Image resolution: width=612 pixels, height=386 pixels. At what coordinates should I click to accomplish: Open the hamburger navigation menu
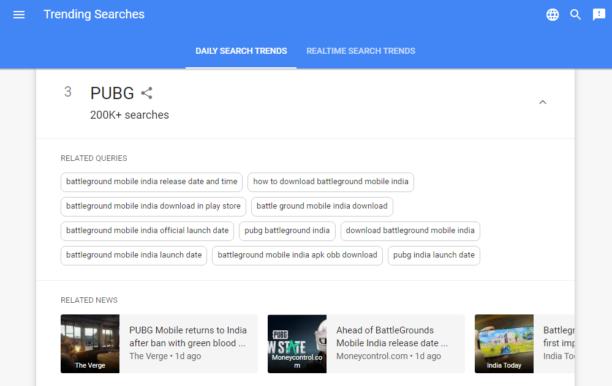pyautogui.click(x=19, y=15)
